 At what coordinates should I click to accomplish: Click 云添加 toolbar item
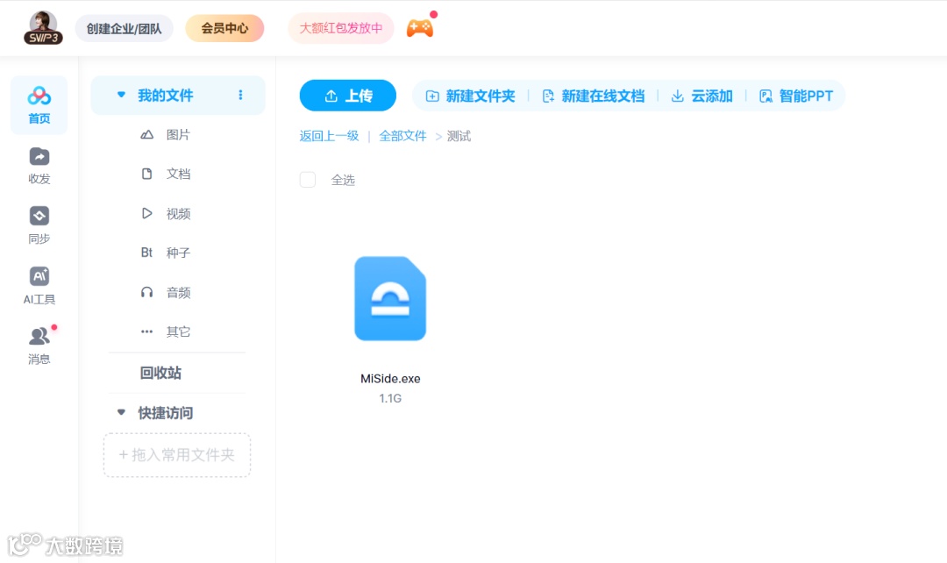click(x=701, y=96)
